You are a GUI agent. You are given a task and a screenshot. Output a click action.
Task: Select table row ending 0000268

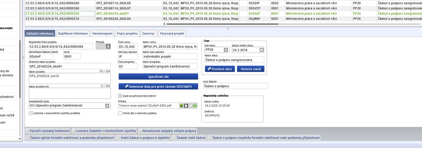point(223,8)
